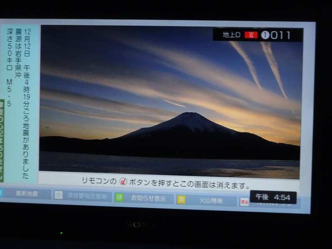Viewport: 332px width, 249px height.
Task: Click the リモコンの d ボタン instruction message
Action: [166, 183]
